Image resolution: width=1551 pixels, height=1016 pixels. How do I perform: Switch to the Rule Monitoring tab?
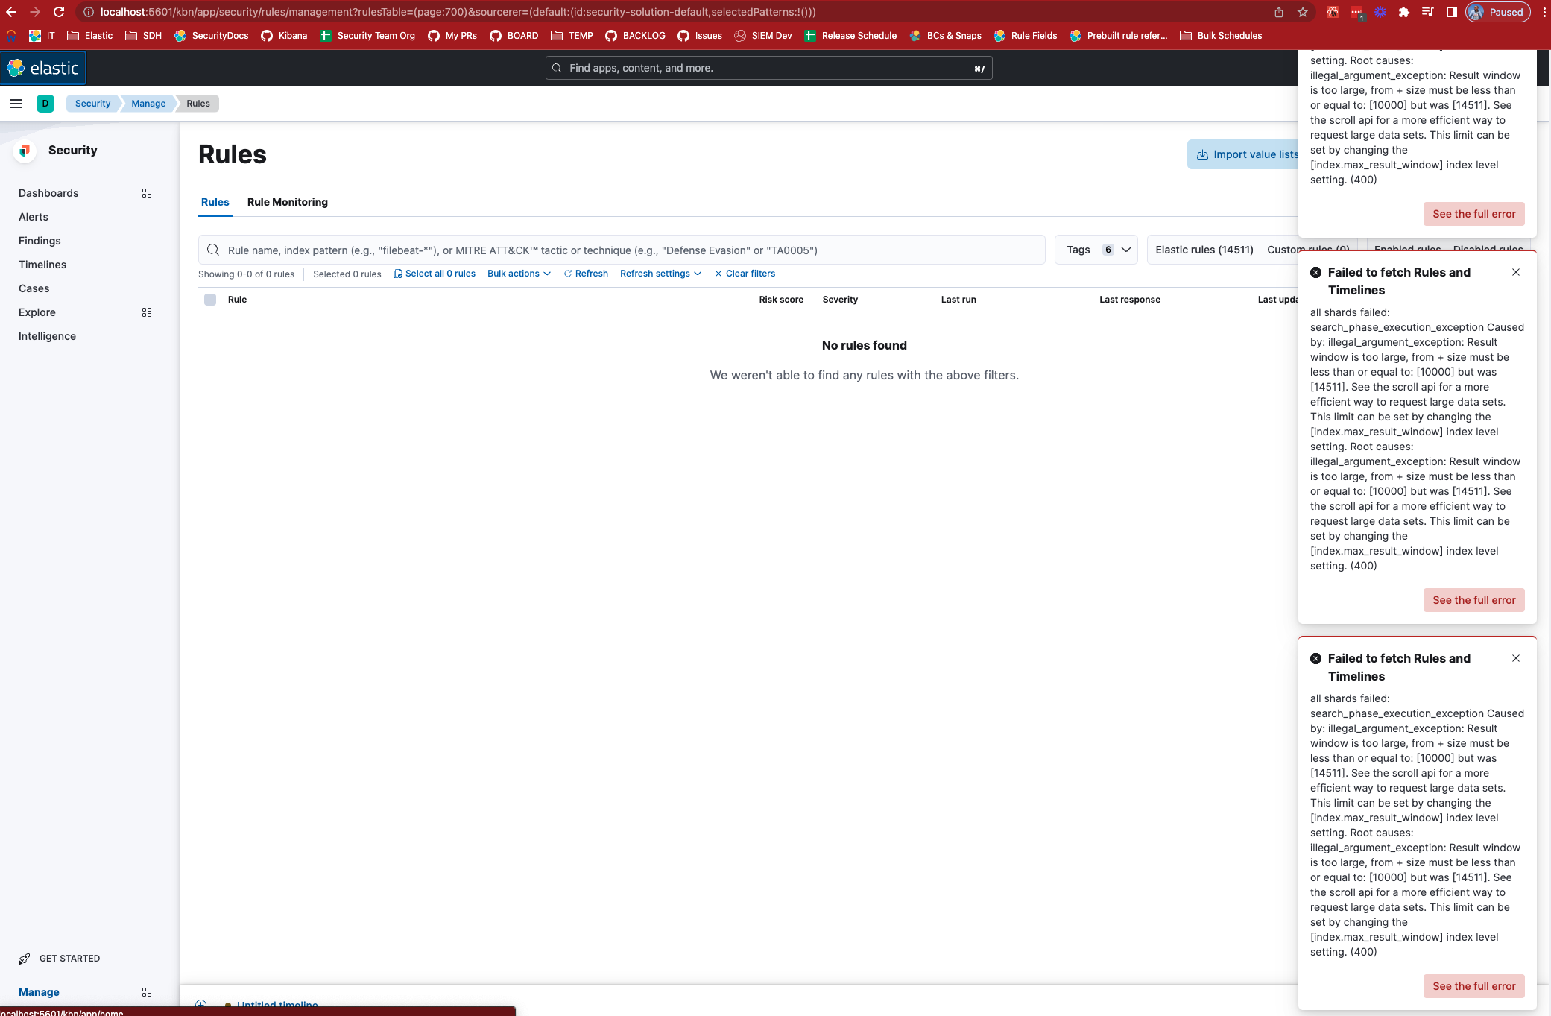coord(288,202)
